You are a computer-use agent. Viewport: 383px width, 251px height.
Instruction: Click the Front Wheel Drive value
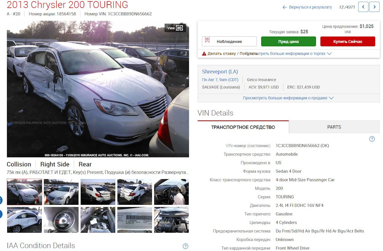pyautogui.click(x=292, y=248)
